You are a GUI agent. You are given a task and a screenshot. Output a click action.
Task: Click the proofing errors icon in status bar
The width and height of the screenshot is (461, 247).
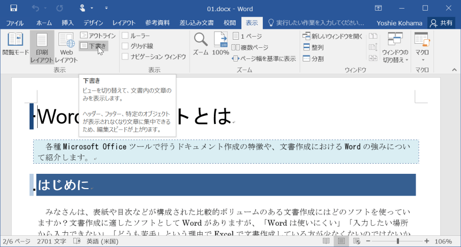[77, 241]
